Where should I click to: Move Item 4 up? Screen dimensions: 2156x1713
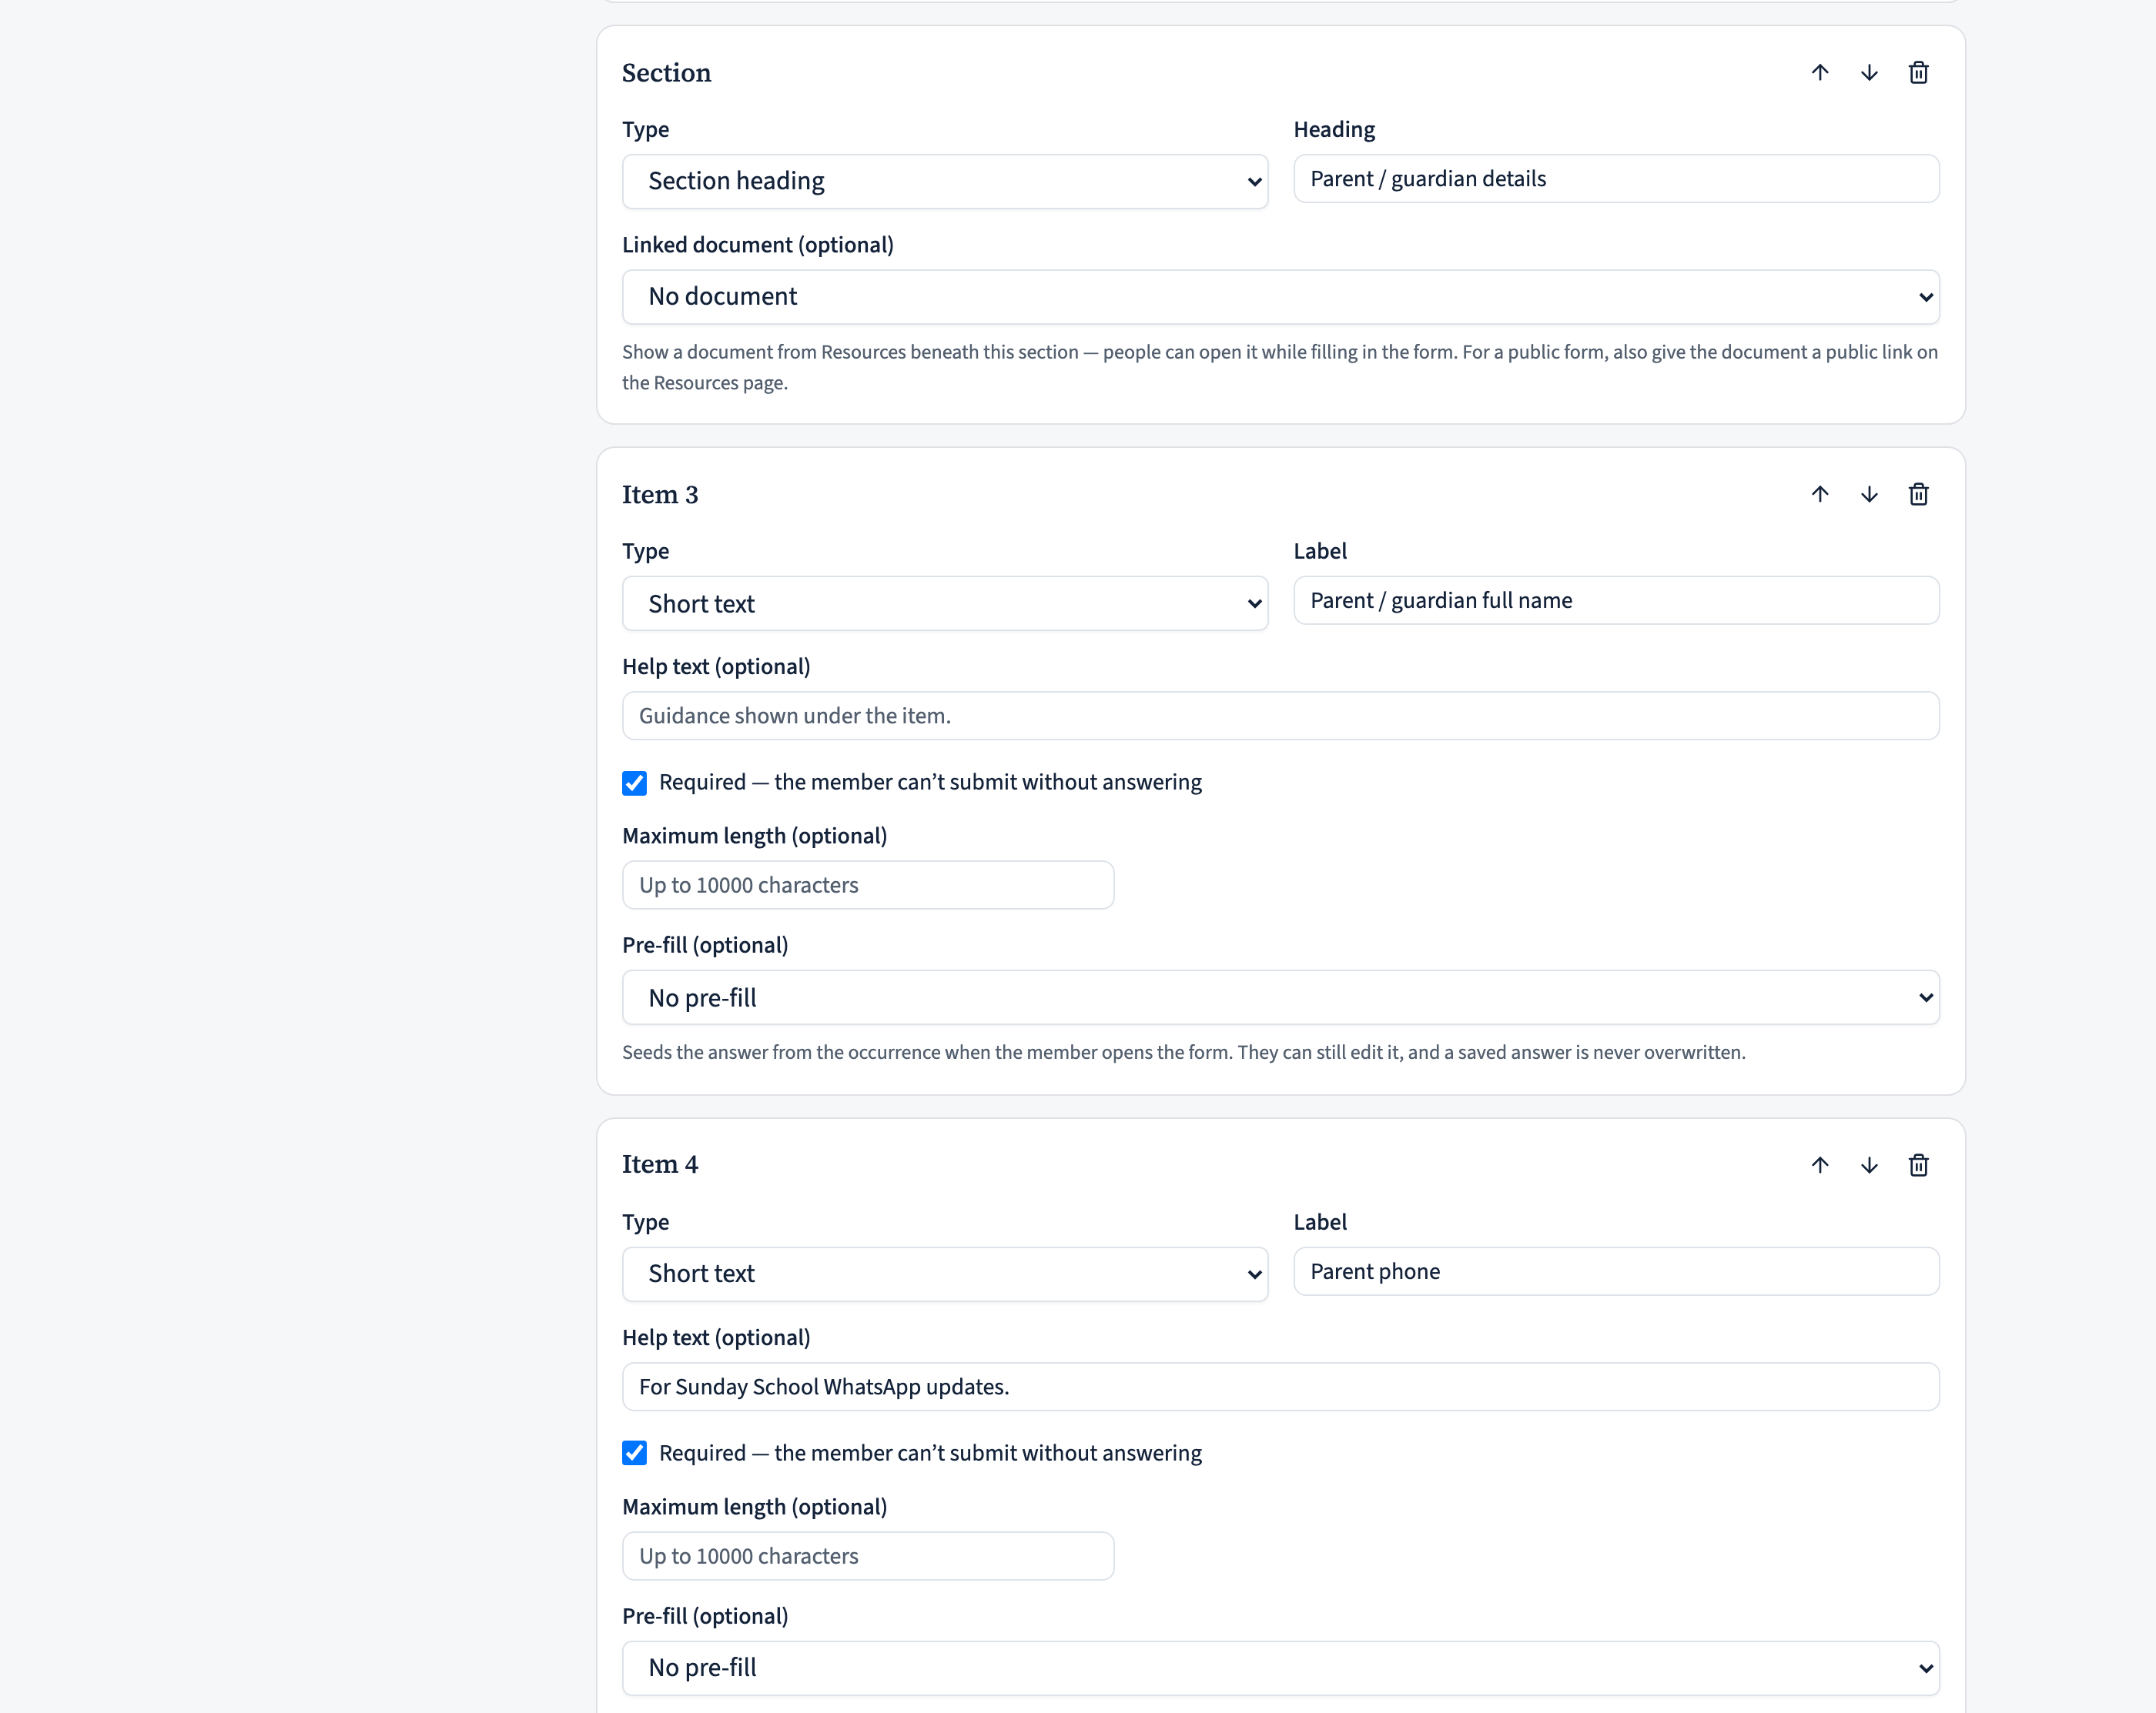[1820, 1165]
